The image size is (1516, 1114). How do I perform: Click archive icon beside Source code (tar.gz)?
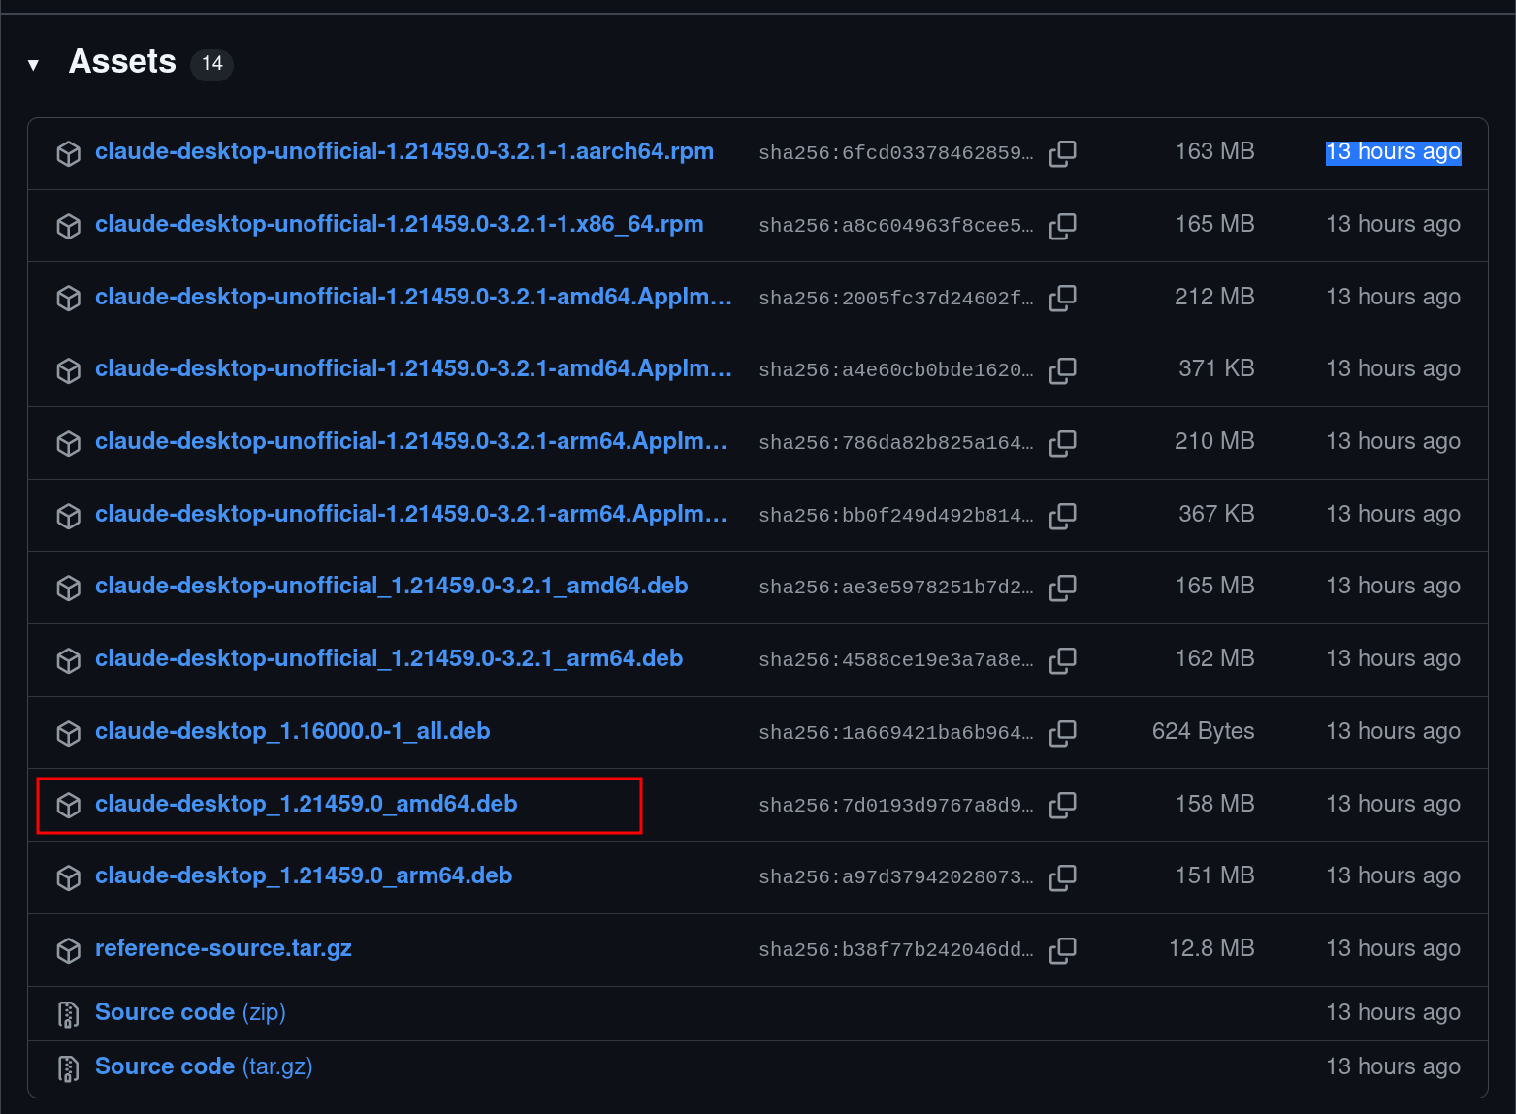(x=68, y=1068)
